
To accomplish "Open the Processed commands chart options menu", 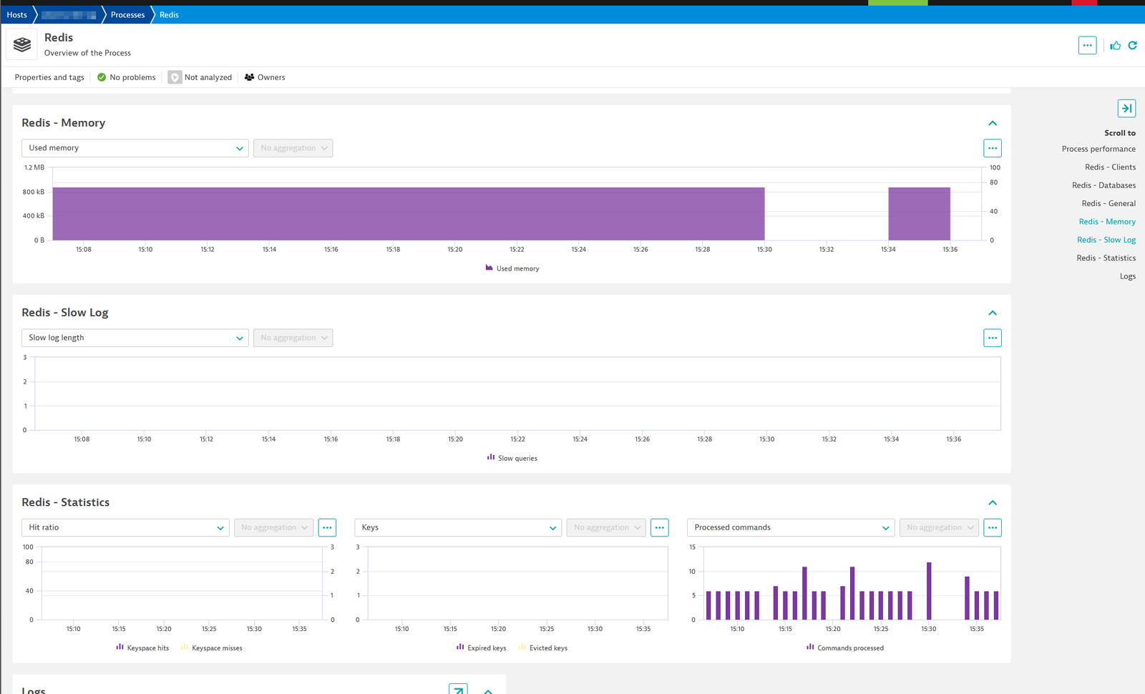I will click(992, 527).
